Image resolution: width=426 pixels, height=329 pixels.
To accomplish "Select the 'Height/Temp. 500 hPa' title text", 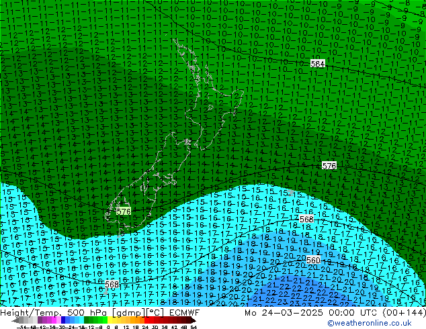I will (x=54, y=313).
